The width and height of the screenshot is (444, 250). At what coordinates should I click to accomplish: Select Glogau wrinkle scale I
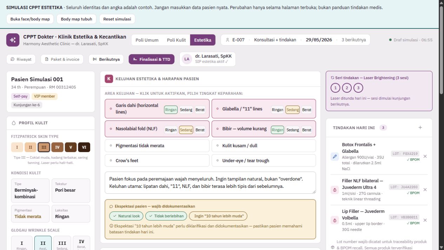[22, 243]
